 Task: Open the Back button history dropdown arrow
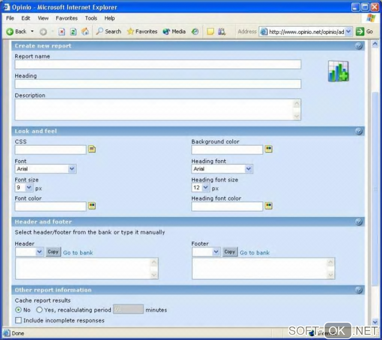pyautogui.click(x=32, y=31)
